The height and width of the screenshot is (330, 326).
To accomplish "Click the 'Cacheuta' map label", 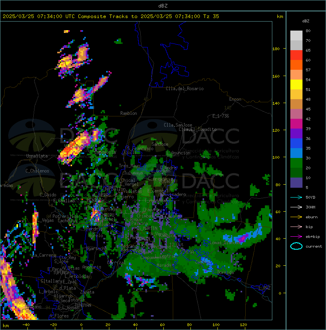I will 67,221.
